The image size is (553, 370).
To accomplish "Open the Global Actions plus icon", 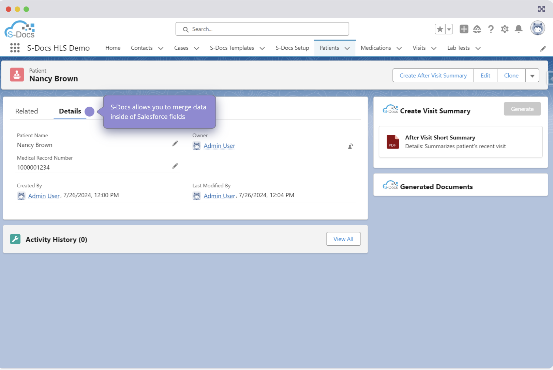I will [x=464, y=29].
